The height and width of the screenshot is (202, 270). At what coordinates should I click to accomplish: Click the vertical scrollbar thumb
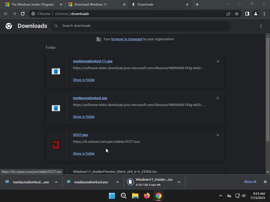tap(268, 89)
